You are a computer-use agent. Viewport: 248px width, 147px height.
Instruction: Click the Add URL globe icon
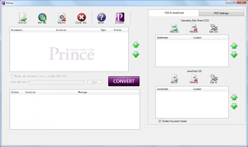[x=42, y=17]
